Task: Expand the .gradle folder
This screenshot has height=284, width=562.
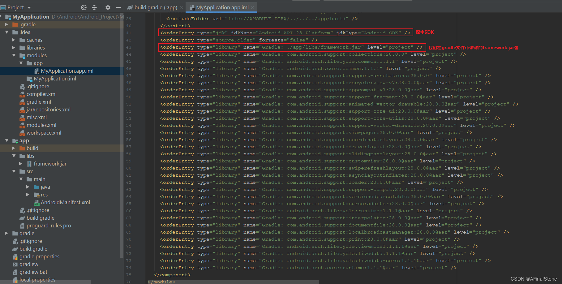Action: 6,24
